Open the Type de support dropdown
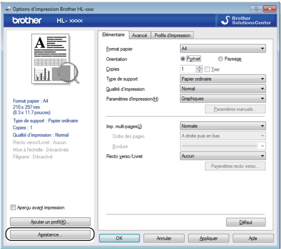Screen dimensions: 281x249 click(223, 79)
